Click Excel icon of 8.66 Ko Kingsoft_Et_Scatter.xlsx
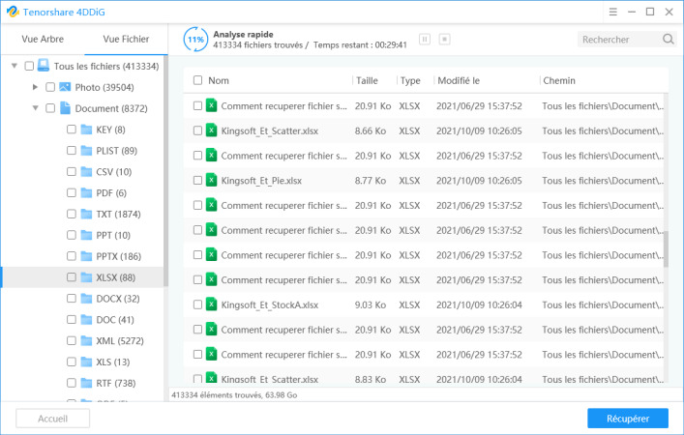The height and width of the screenshot is (435, 684). [211, 130]
